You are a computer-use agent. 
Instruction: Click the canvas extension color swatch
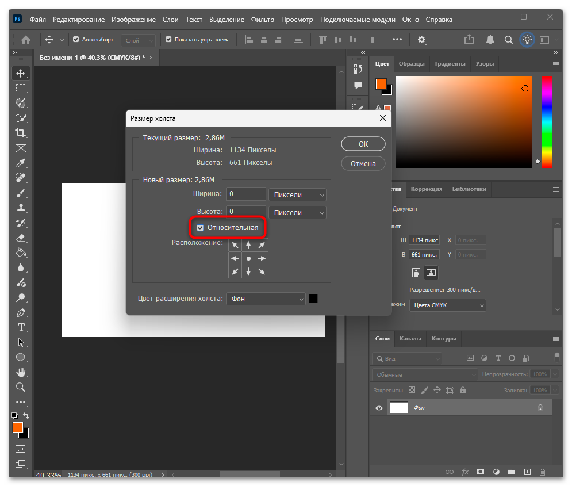313,299
